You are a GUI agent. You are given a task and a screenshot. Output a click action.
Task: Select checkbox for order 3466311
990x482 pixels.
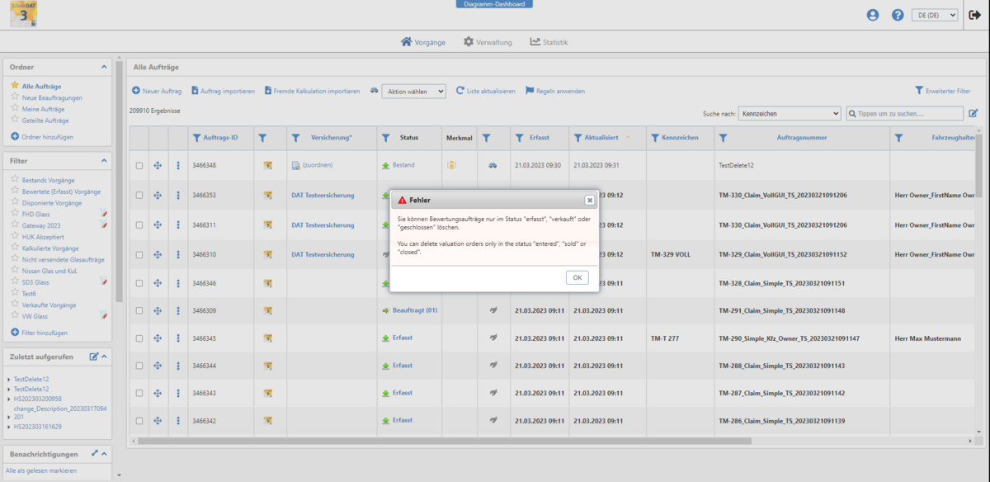139,225
